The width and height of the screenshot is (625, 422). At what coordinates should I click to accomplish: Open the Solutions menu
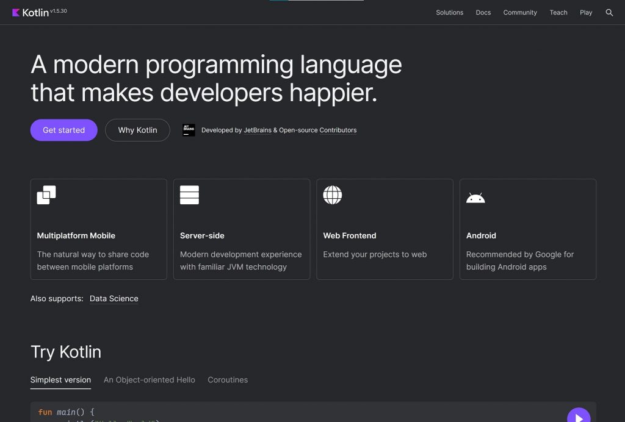(450, 13)
